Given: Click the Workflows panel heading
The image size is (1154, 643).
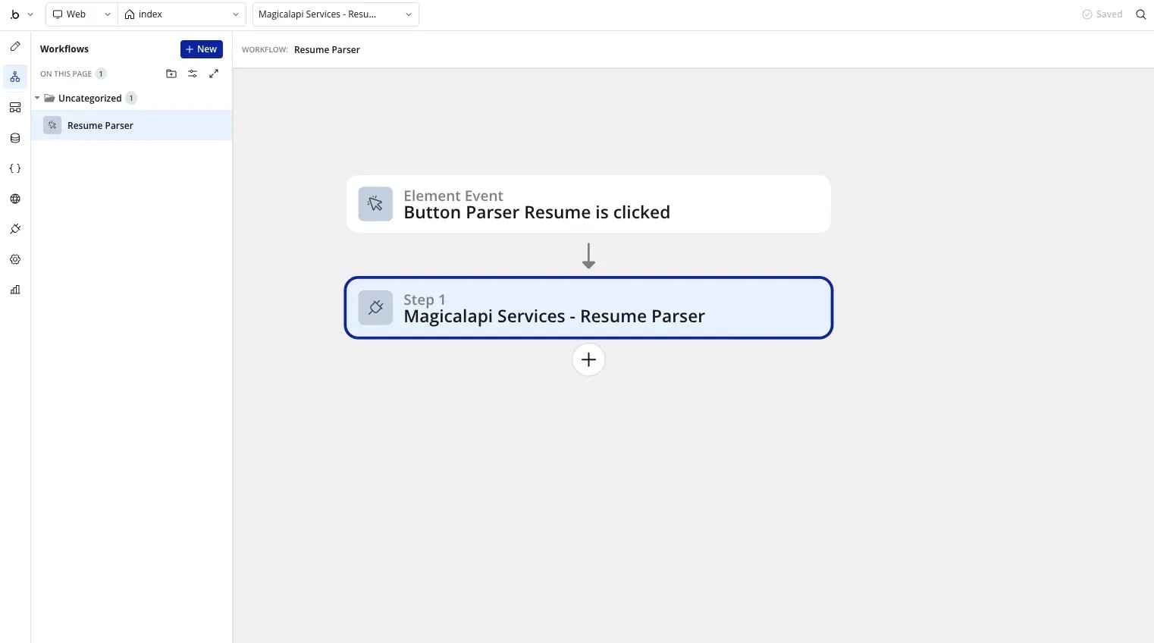Looking at the screenshot, I should [x=64, y=49].
